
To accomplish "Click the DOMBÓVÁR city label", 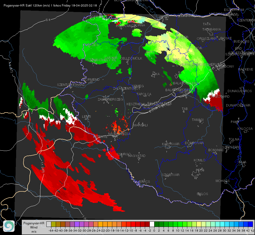I will [x=194, y=143].
